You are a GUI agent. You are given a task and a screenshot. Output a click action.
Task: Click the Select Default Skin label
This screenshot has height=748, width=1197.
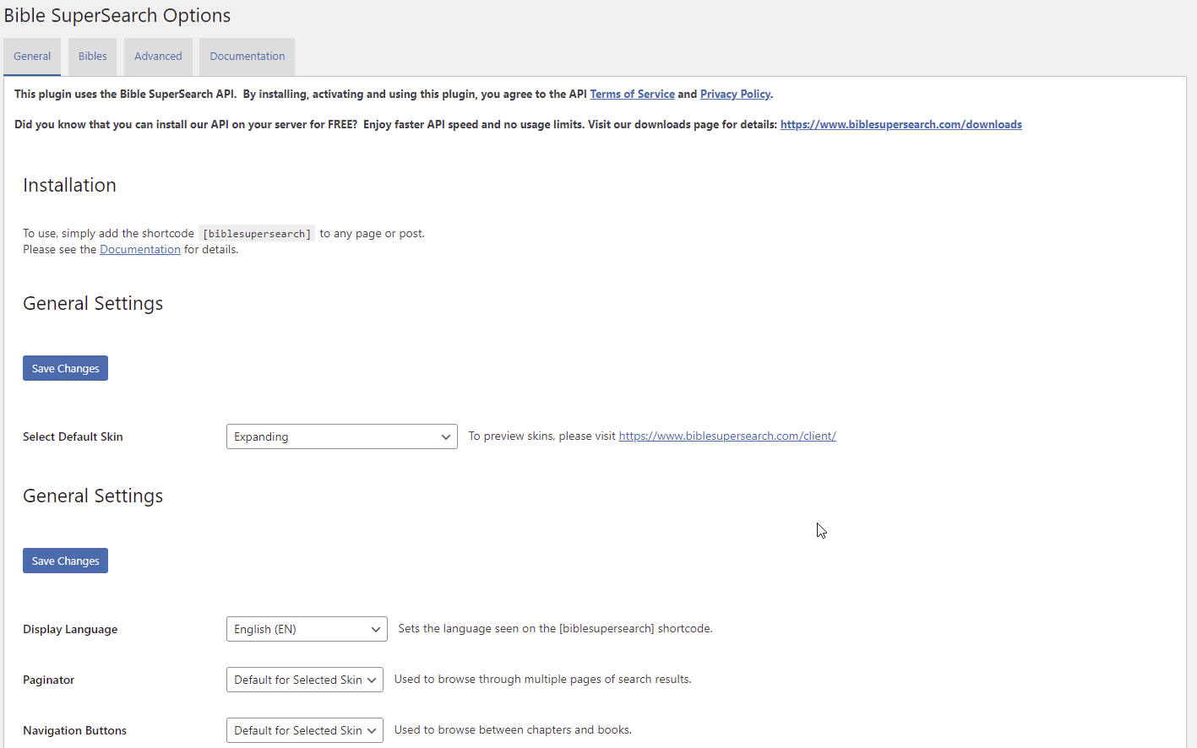[73, 436]
